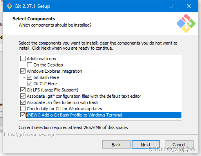The width and height of the screenshot is (201, 156).
Task: Uncheck Associate .git* configuration files option
Action: (x=23, y=96)
